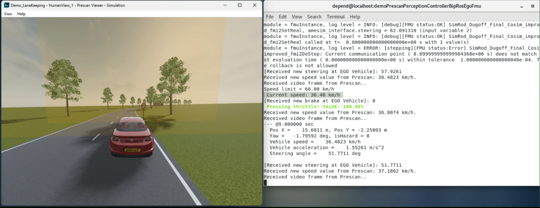The width and height of the screenshot is (540, 208).
Task: Click the 'e rollback is not allowed' line
Action: click(x=300, y=66)
